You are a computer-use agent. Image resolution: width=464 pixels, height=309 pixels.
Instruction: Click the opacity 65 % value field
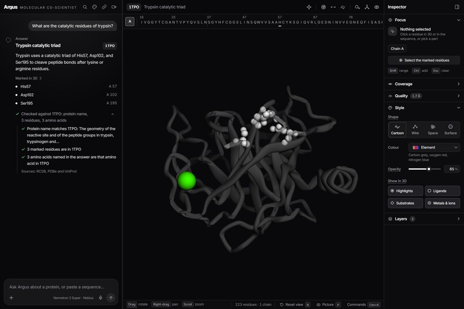tap(452, 169)
